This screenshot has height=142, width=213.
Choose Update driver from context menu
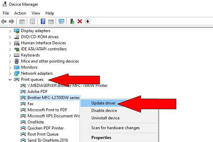[103, 103]
